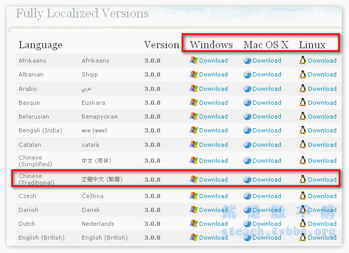Click the Windows flag icon in Chinese (Simplified) row
349x253 pixels.
coord(193,161)
